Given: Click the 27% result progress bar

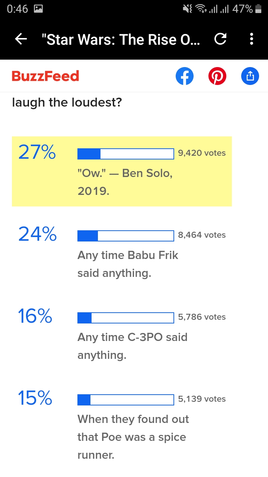Looking at the screenshot, I should click(125, 154).
